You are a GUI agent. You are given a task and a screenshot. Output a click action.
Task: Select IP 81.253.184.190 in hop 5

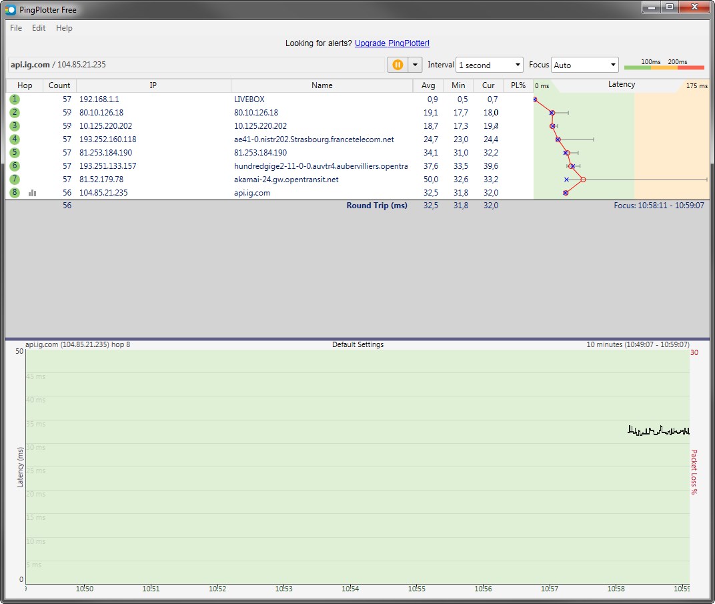coord(106,152)
